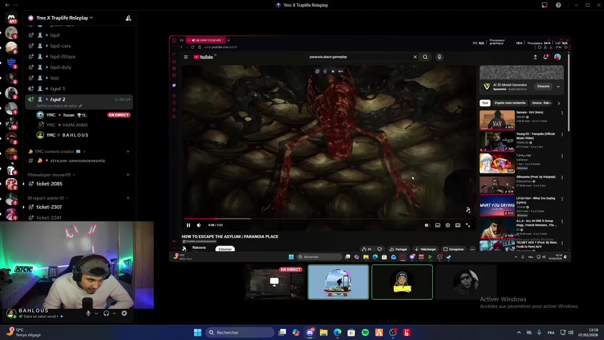The image size is (604, 340).
Task: Select 'D'après votre recherche' filter chip
Action: pyautogui.click(x=510, y=103)
